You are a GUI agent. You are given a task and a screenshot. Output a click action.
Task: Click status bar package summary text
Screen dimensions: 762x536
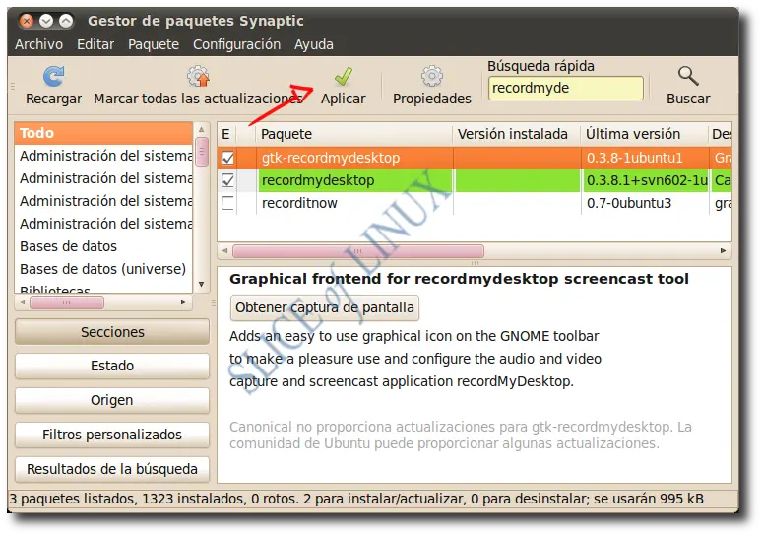point(356,499)
